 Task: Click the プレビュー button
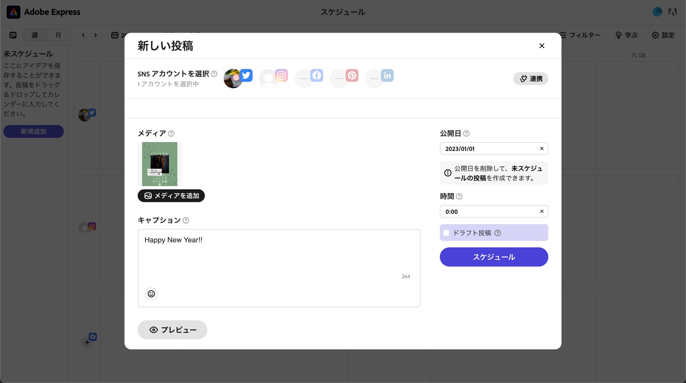pyautogui.click(x=172, y=330)
